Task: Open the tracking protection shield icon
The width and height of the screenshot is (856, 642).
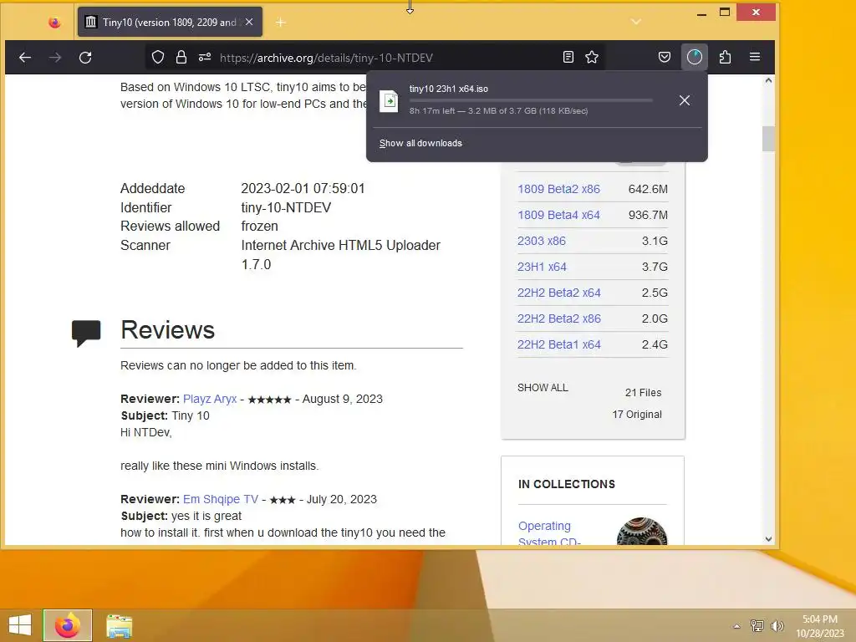Action: click(158, 58)
